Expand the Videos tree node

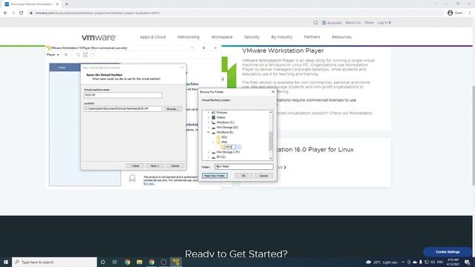[209, 117]
